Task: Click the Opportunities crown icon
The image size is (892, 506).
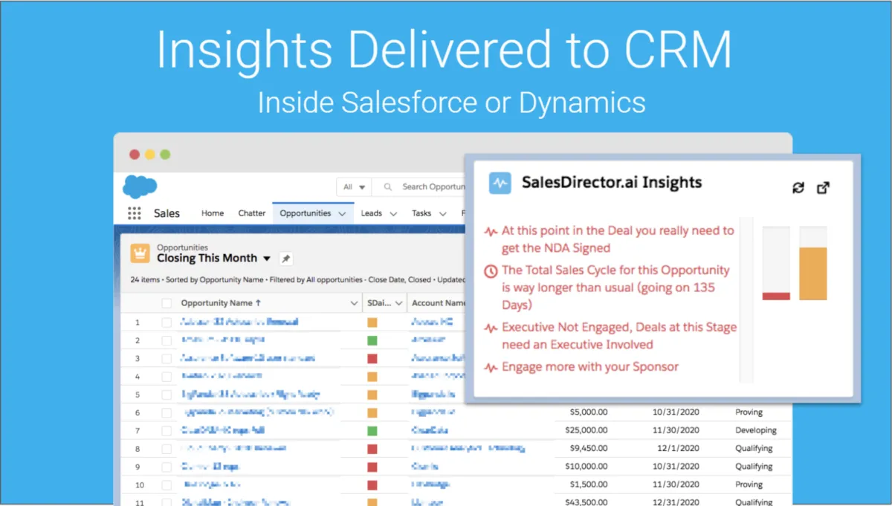Action: (140, 253)
